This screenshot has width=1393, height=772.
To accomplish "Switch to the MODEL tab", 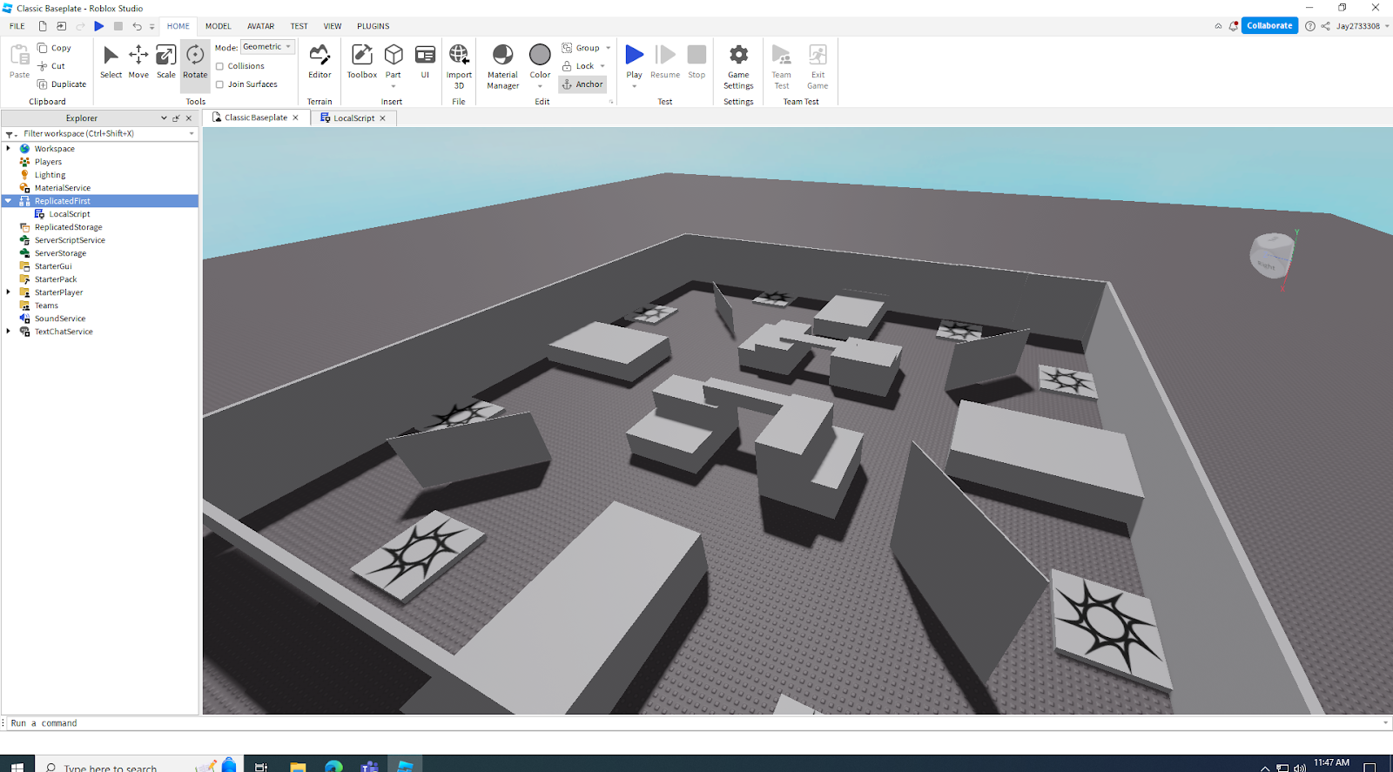I will [219, 26].
